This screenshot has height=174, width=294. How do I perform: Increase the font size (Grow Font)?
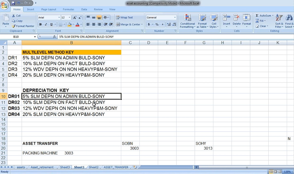(74, 18)
